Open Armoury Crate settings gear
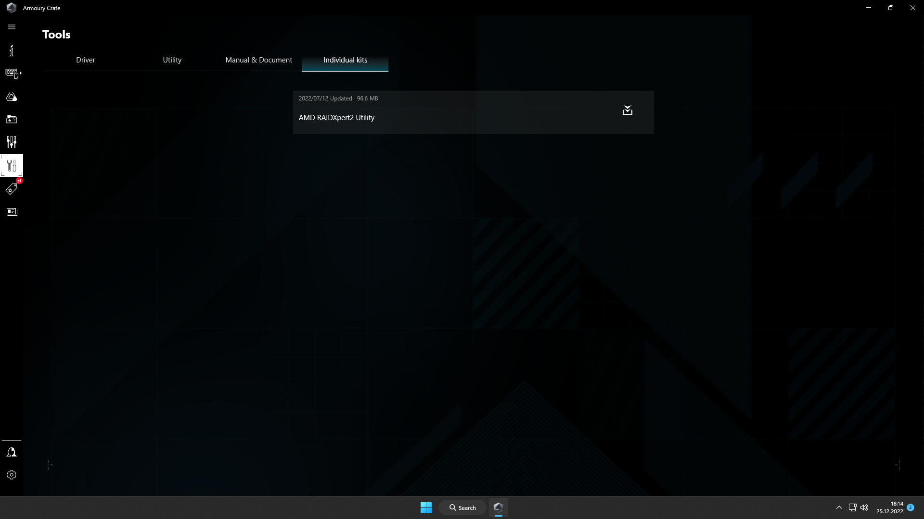 pyautogui.click(x=12, y=475)
